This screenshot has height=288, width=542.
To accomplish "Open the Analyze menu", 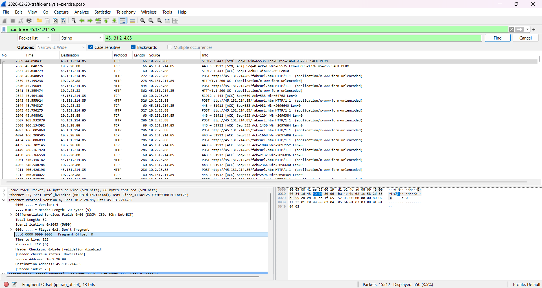I will pyautogui.click(x=82, y=12).
